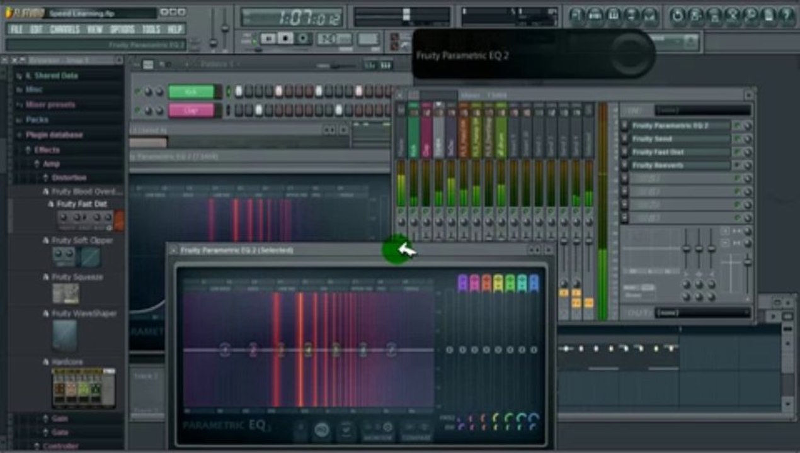Click the circular-arrow undo icon in top toolbar
Image resolution: width=800 pixels, height=453 pixels.
pos(677,16)
